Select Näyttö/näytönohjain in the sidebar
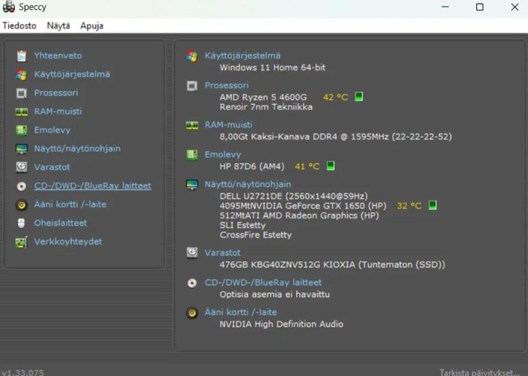 [x=77, y=148]
